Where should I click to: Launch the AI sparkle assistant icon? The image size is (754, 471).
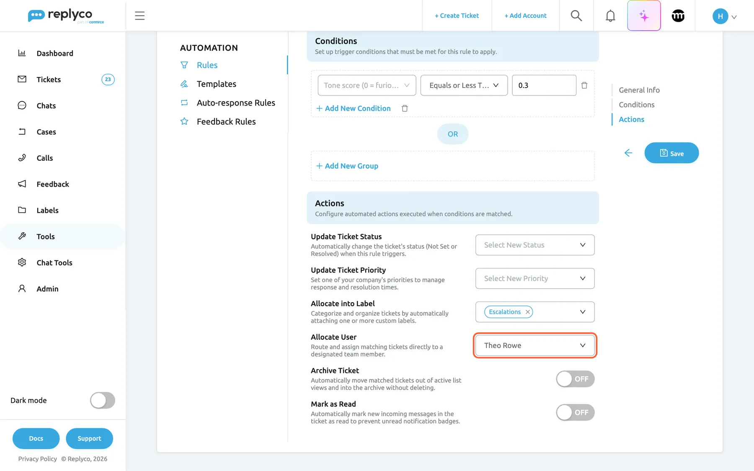644,16
